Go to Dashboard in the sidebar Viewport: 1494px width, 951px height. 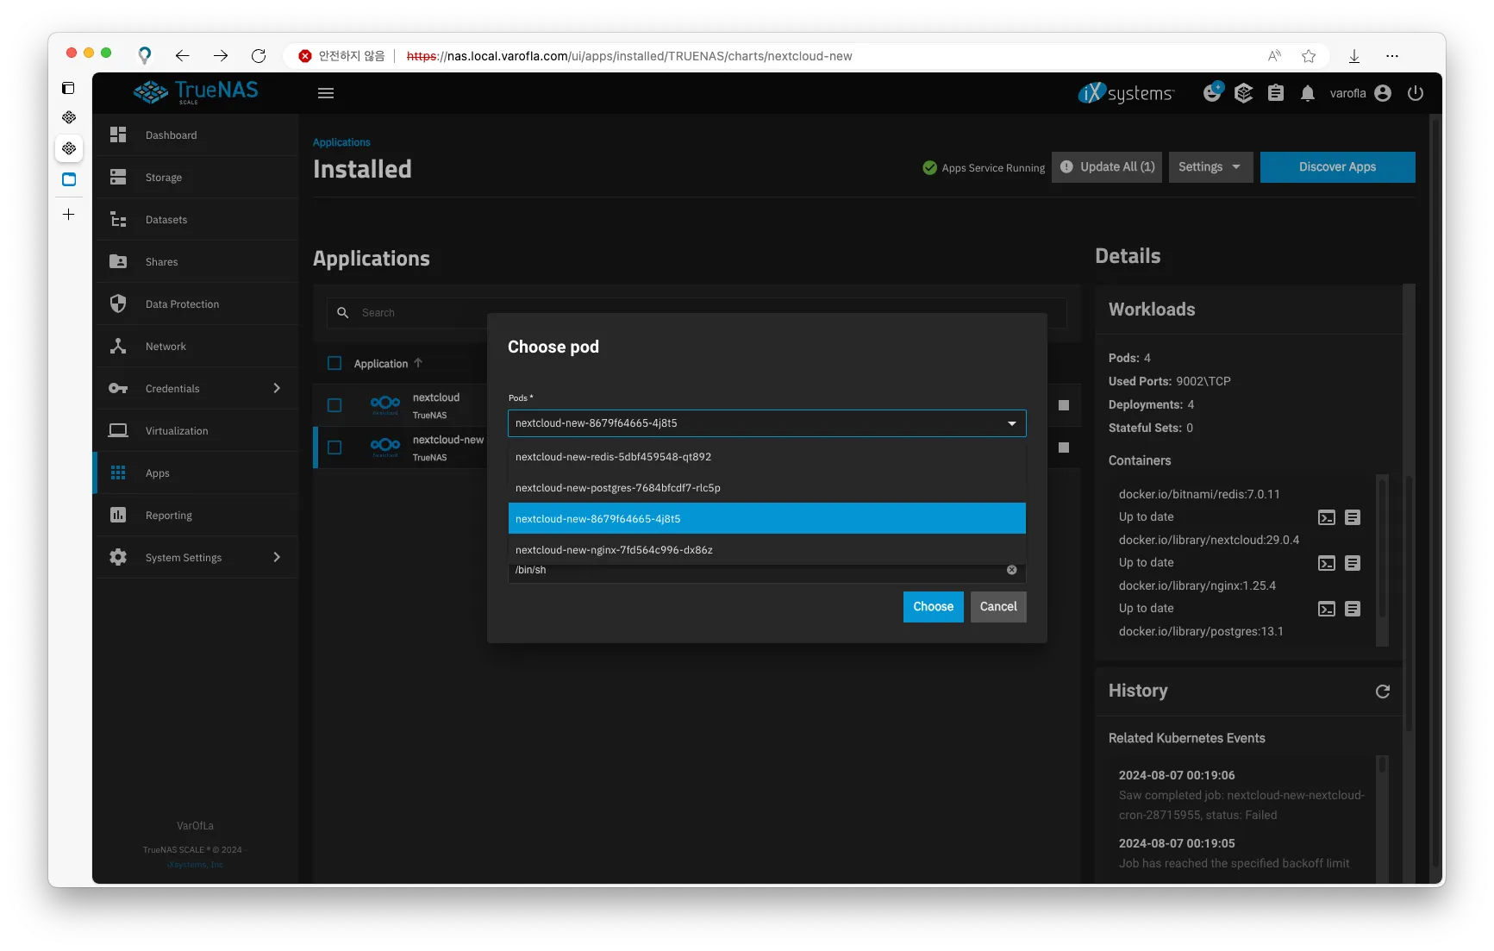point(197,135)
